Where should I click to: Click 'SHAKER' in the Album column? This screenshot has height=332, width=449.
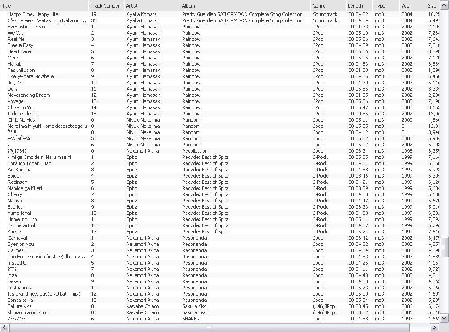(191, 319)
